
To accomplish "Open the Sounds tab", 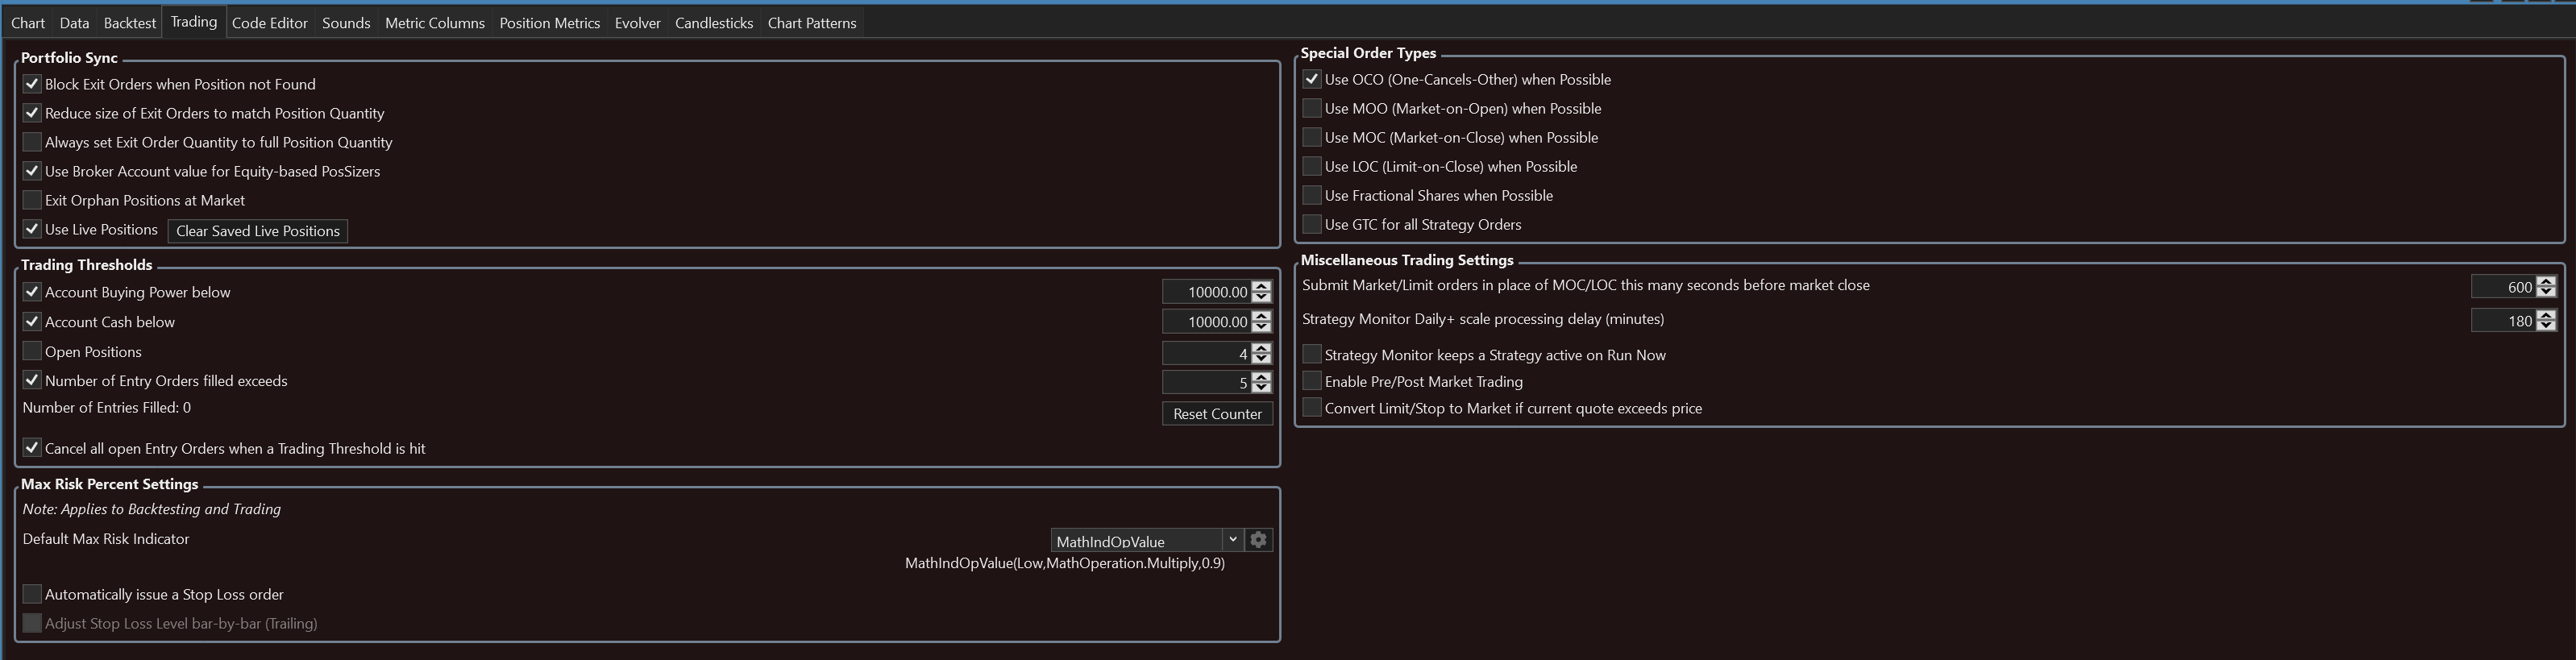I will [x=346, y=23].
